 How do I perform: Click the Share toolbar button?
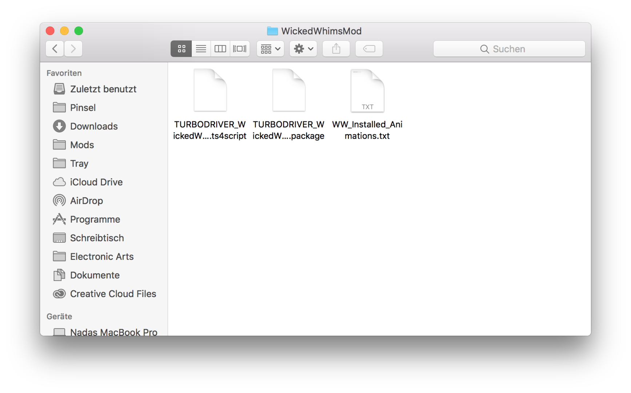click(x=336, y=49)
